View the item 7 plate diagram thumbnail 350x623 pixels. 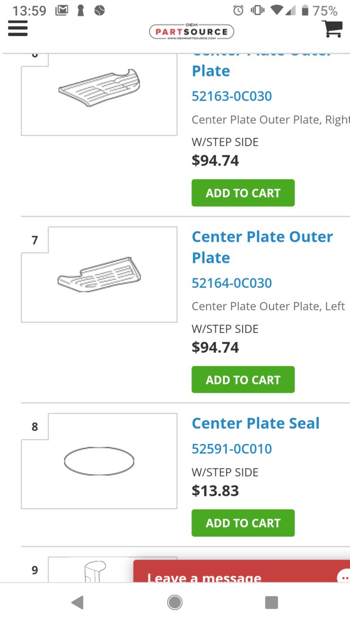[99, 275]
